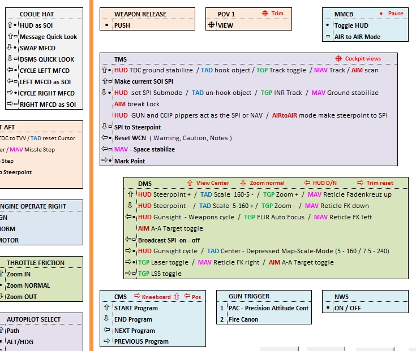Select the GUN TRIGGER header

point(264,296)
